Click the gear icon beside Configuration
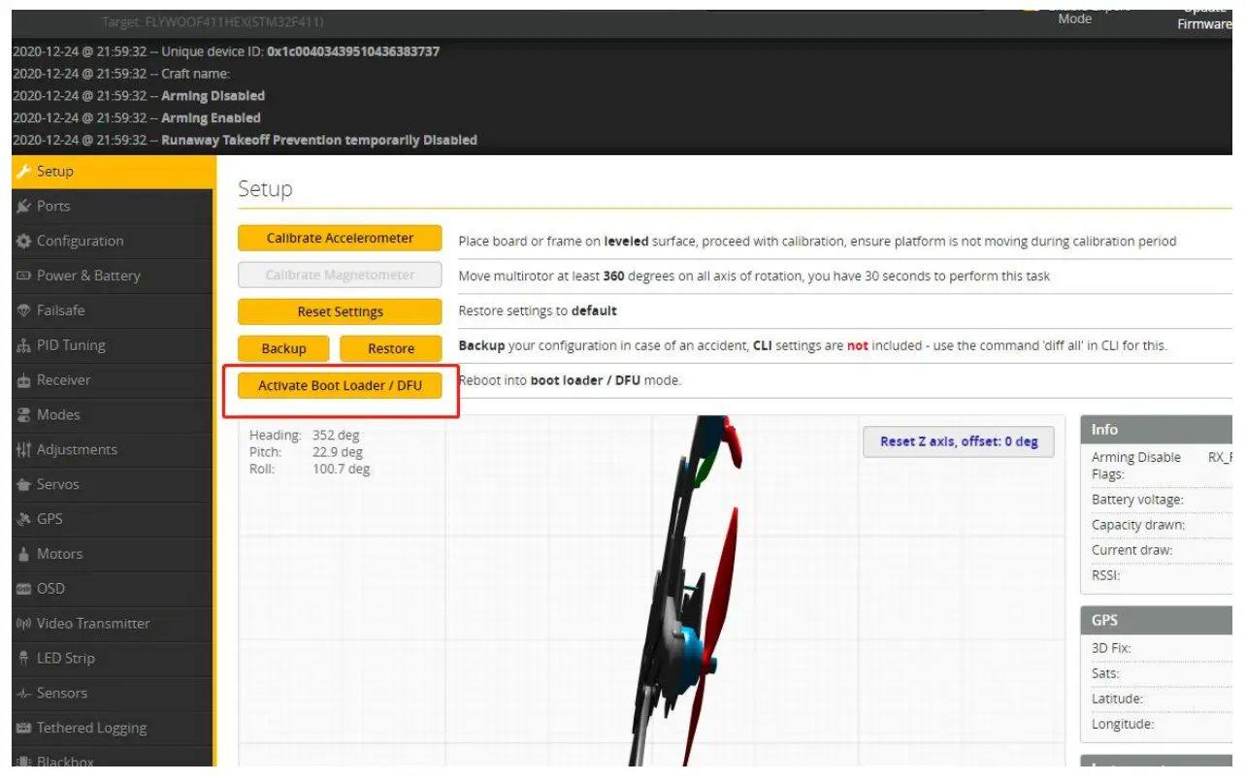This screenshot has width=1246, height=782. coord(23,242)
